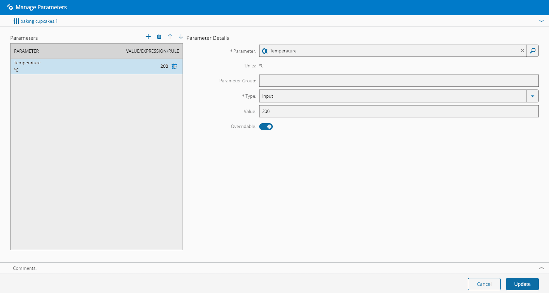The image size is (549, 293).
Task: Sort by PARAMETER column header
Action: click(27, 51)
